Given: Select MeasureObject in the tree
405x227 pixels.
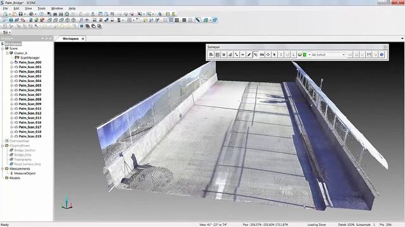Looking at the screenshot, I should click(x=25, y=173).
